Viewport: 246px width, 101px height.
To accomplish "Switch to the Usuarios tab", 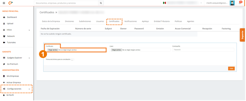I will (x=100, y=21).
